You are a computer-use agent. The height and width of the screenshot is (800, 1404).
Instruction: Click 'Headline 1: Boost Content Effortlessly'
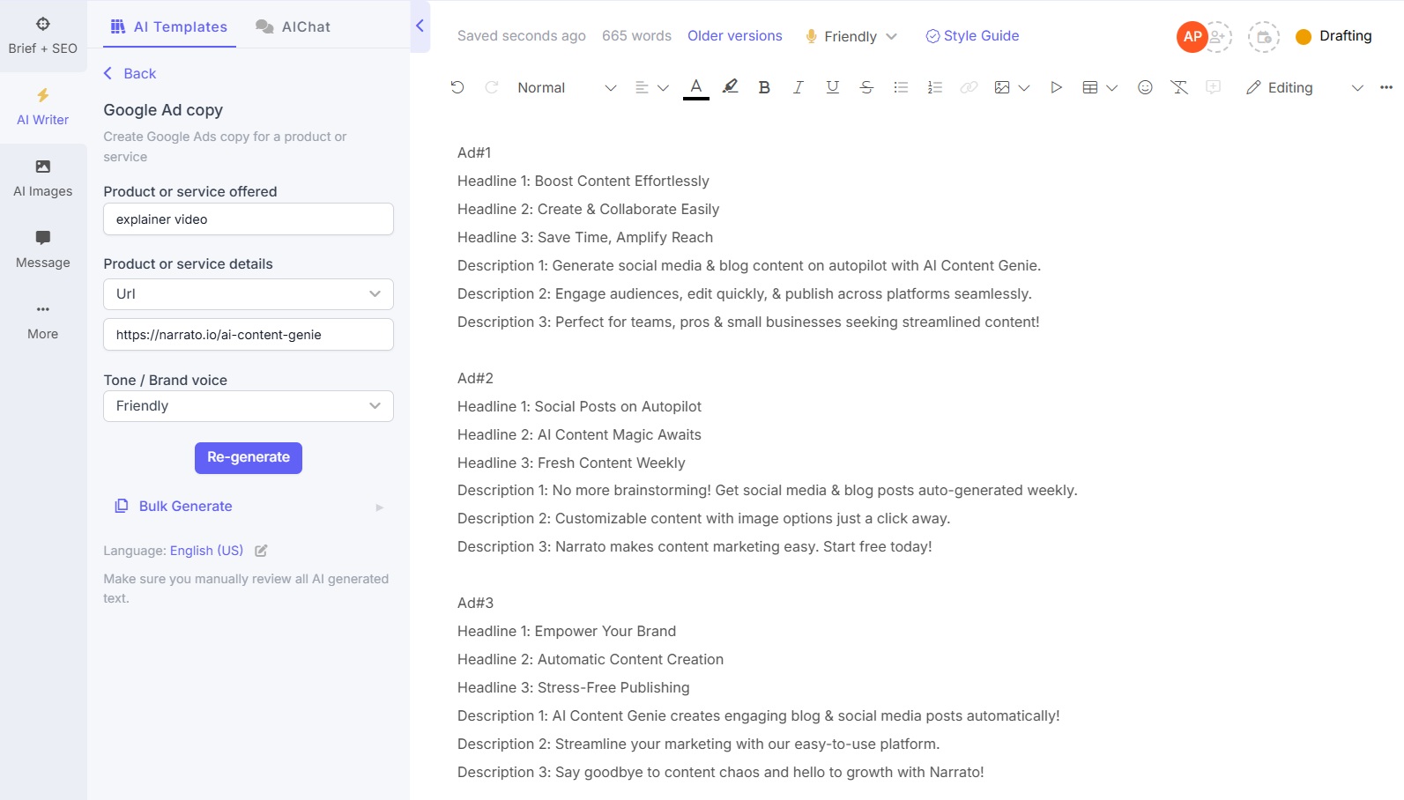583,181
